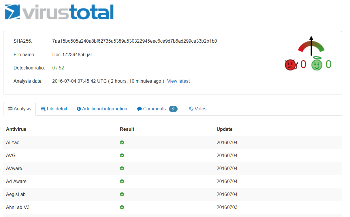Click the update date 20160703 for AhnLab-V3

coord(227,207)
